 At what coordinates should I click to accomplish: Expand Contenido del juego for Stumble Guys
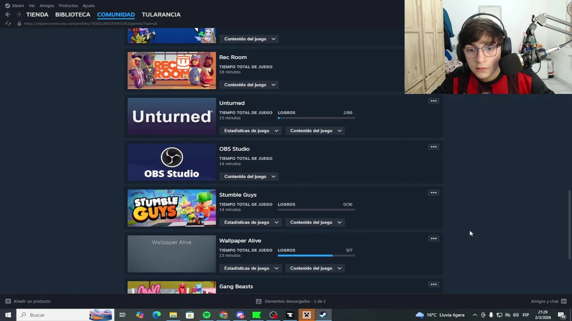tap(315, 222)
